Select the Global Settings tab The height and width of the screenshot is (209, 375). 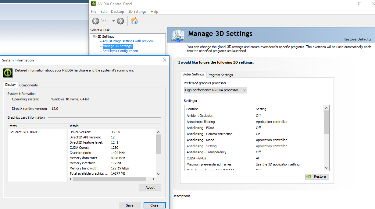coord(193,74)
